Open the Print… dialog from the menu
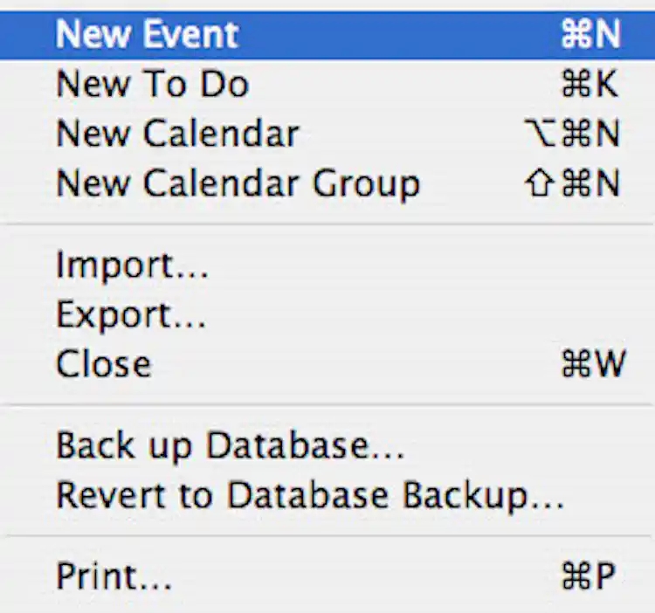655x613 pixels. click(x=327, y=576)
